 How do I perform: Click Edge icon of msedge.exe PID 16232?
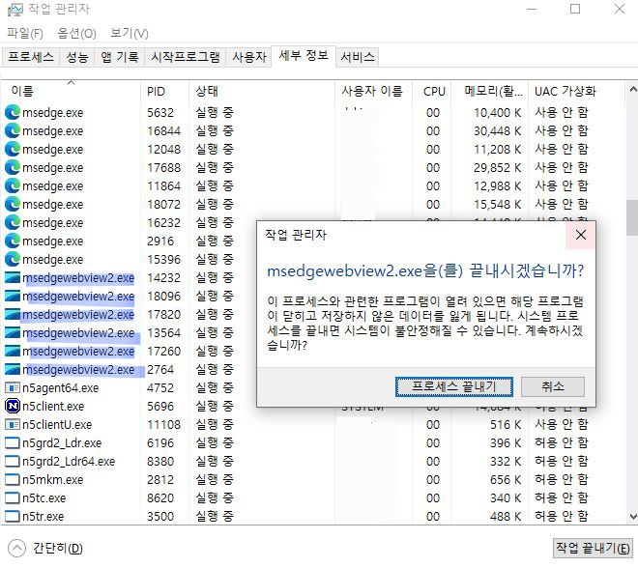pos(13,222)
